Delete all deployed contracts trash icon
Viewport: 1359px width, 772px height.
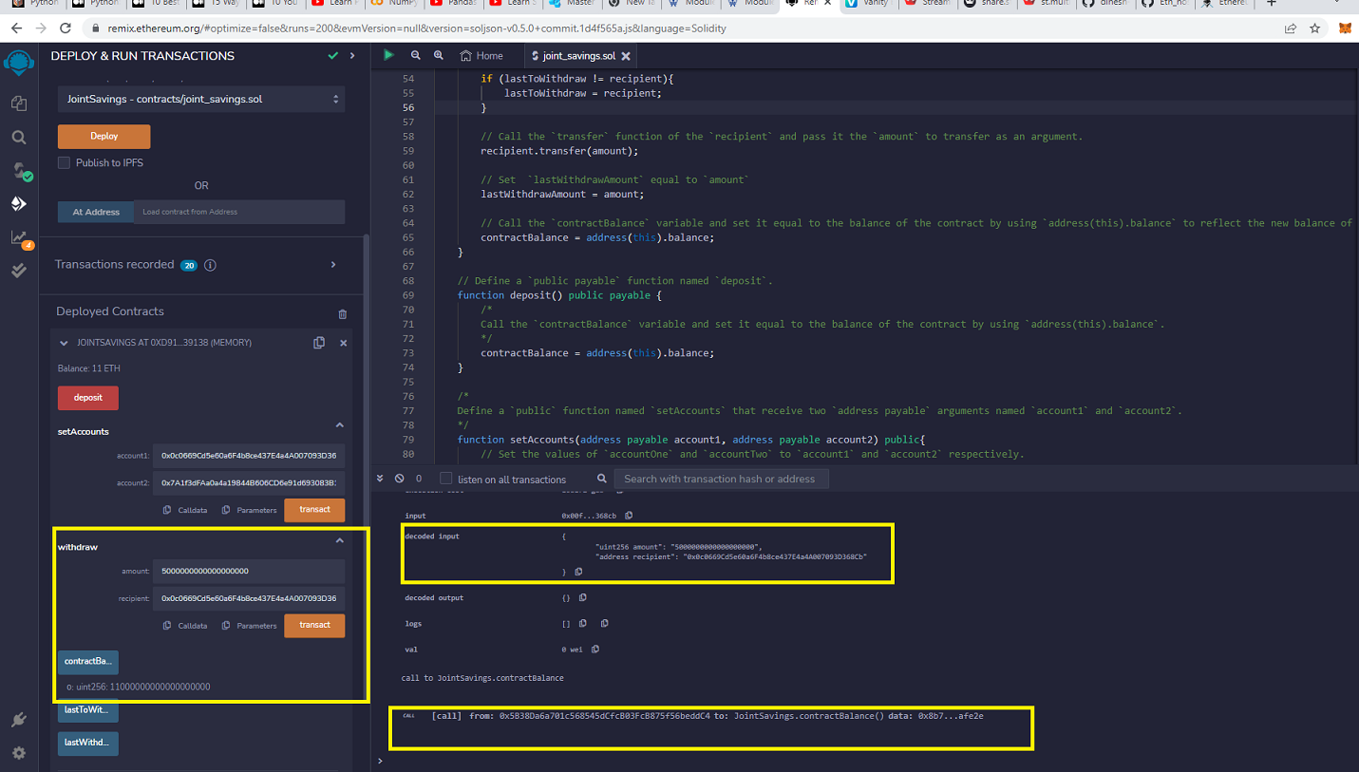[x=343, y=313]
